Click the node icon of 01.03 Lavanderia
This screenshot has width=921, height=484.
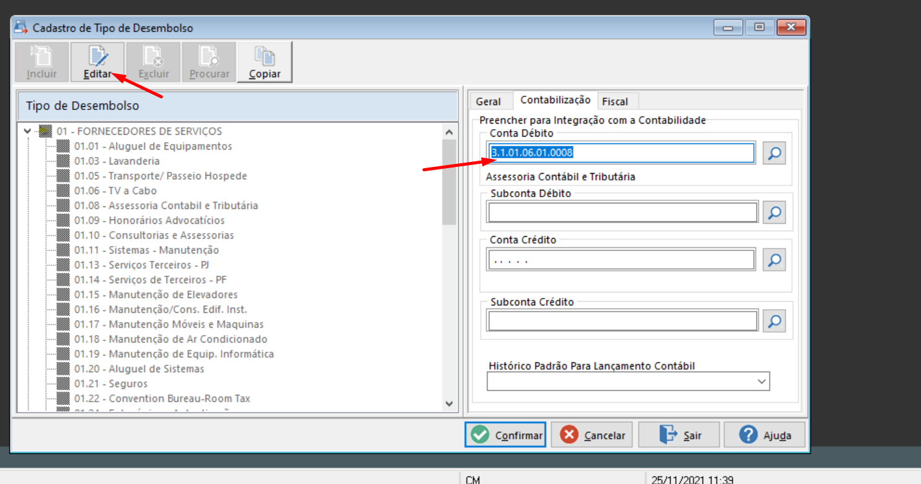(63, 161)
